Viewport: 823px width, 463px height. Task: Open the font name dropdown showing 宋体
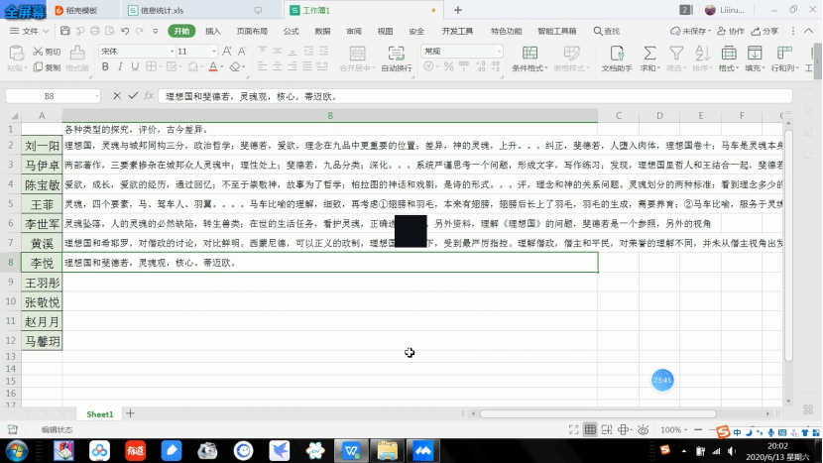pyautogui.click(x=134, y=51)
